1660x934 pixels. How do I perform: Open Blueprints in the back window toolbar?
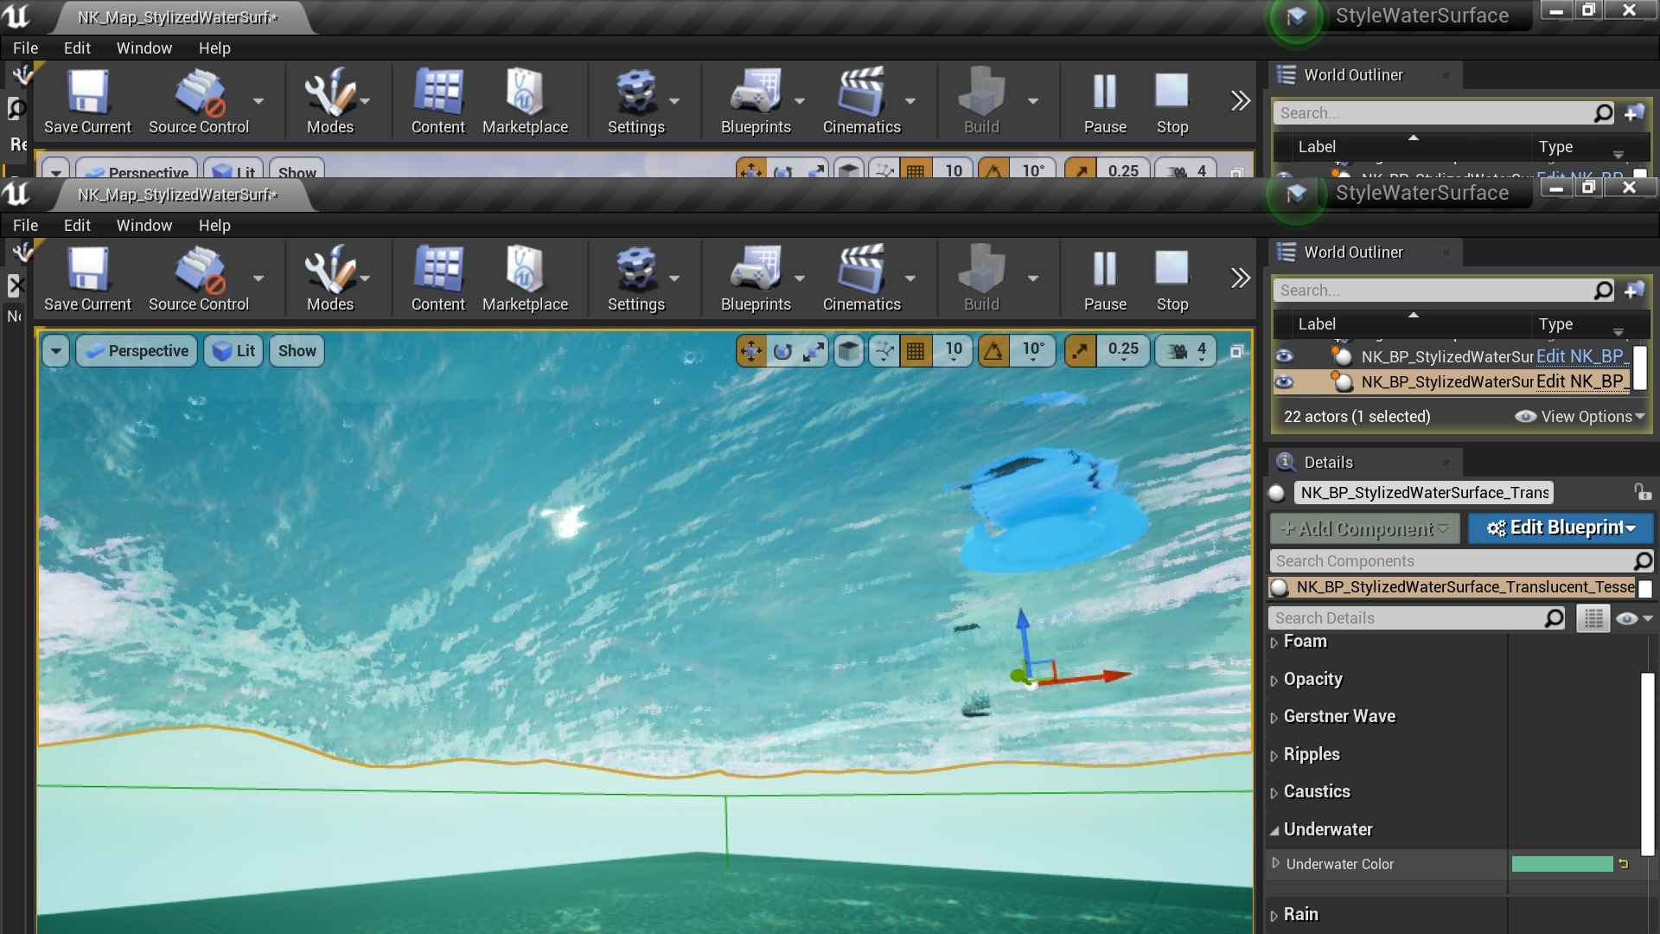pos(756,101)
